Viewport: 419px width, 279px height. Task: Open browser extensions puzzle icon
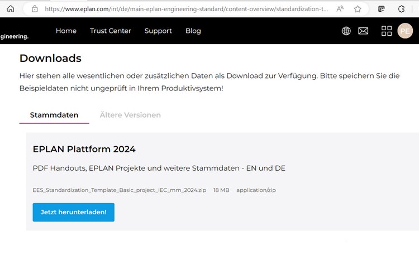pos(401,9)
